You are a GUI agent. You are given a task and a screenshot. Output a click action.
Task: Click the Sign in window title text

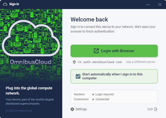14,4
